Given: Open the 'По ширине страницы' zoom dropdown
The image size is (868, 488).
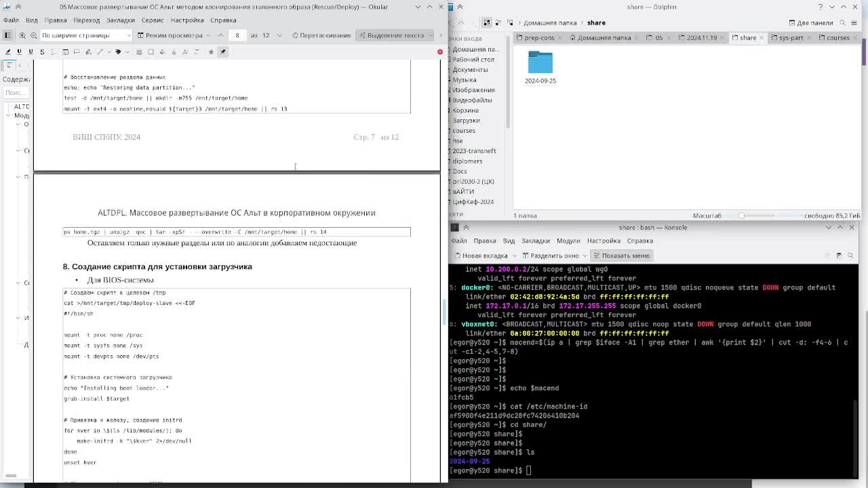Looking at the screenshot, I should 86,35.
